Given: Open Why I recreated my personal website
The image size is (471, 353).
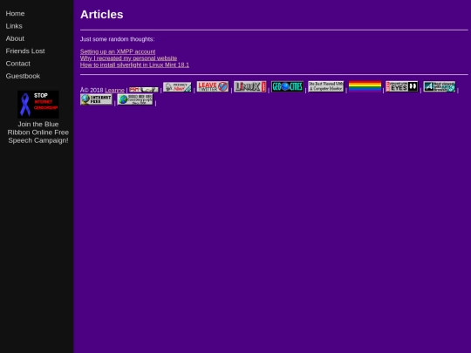Looking at the screenshot, I should pyautogui.click(x=128, y=58).
